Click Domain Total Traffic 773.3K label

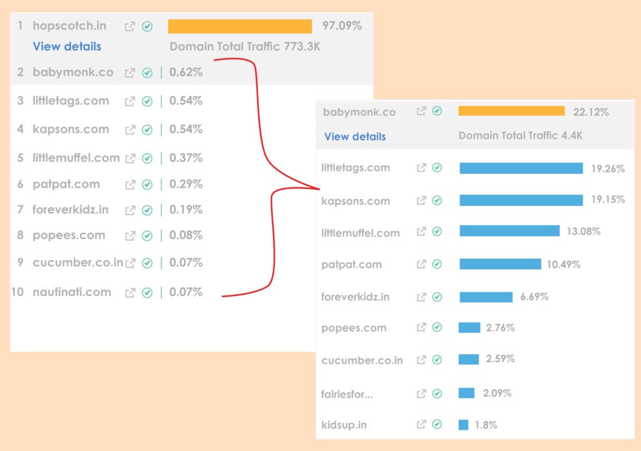[245, 46]
